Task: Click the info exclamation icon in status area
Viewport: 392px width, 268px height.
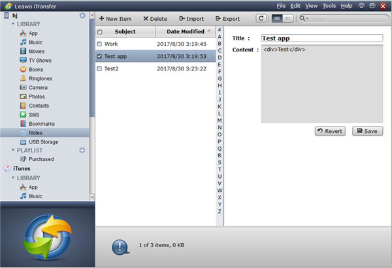Action: click(x=120, y=247)
